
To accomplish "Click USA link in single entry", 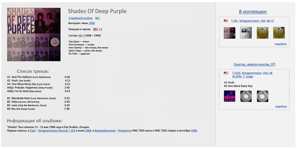I will (x=265, y=73).
